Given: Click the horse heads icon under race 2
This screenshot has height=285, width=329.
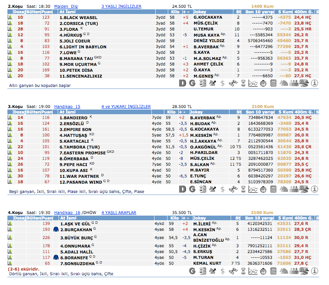Looking at the screenshot, I should pyautogui.click(x=284, y=83).
